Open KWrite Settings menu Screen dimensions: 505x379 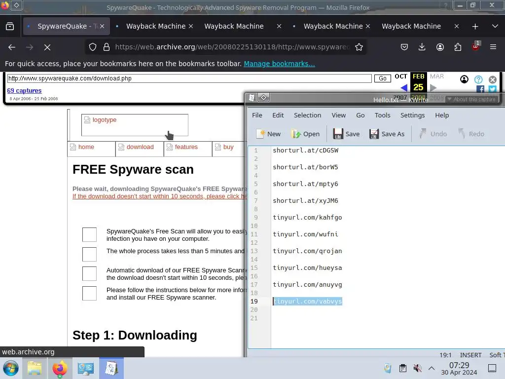click(413, 115)
